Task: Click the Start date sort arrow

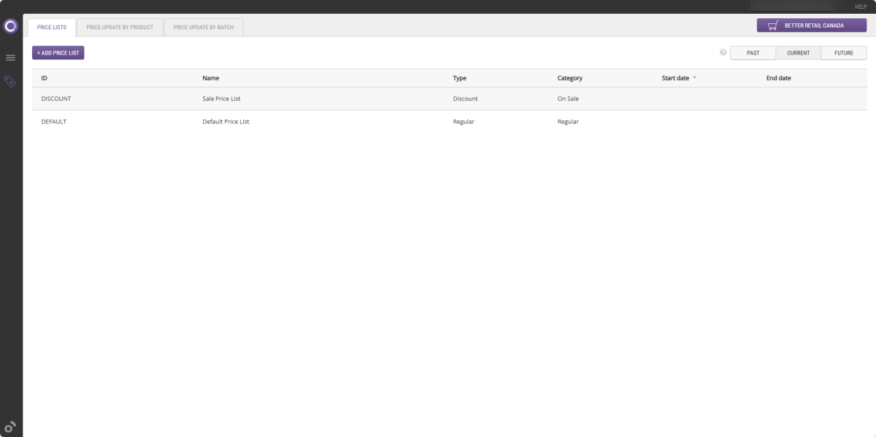Action: pyautogui.click(x=694, y=78)
